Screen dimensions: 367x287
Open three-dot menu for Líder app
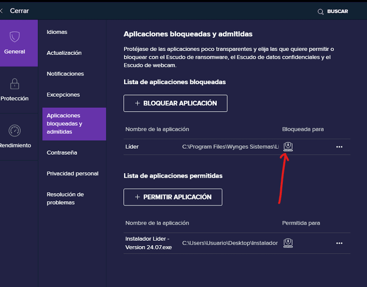(339, 147)
